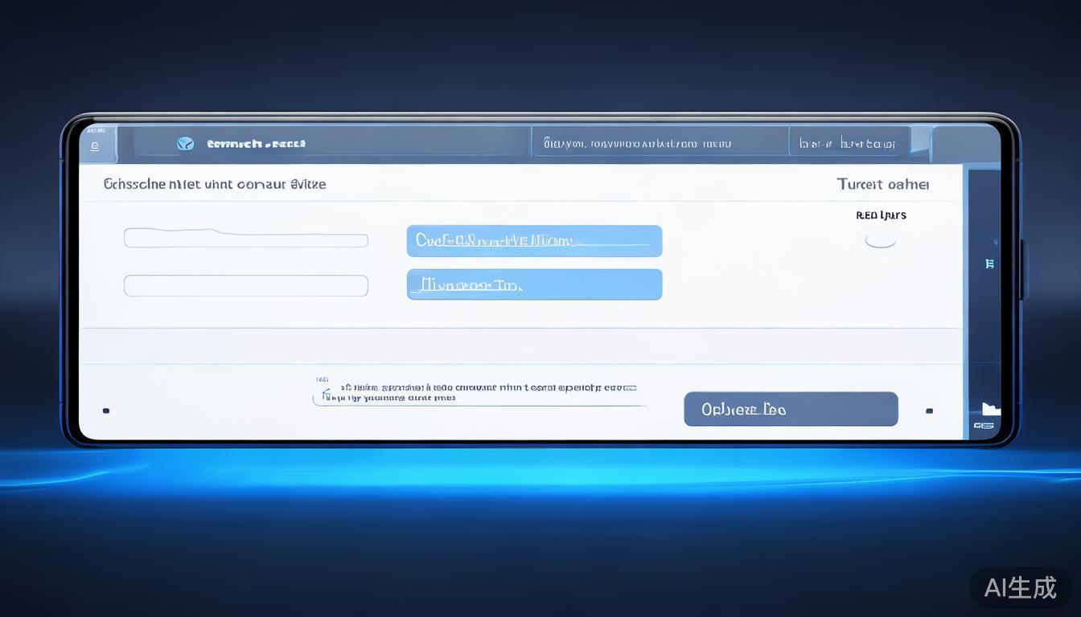This screenshot has height=617, width=1081.
Task: Select the light blue icon in right sidebar
Action: click(989, 264)
